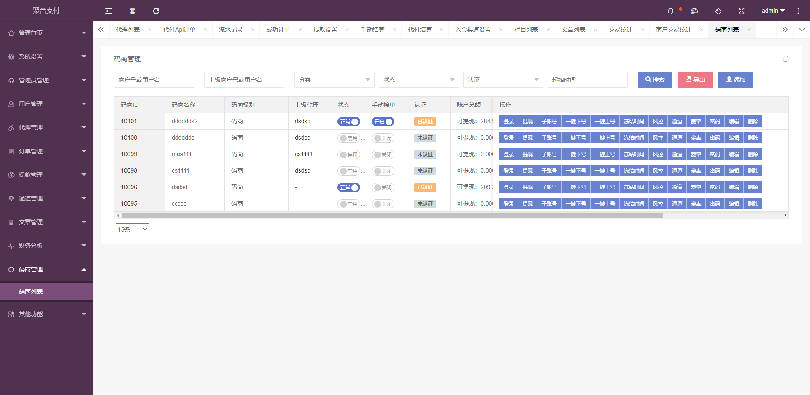Toggle 状态 switch for 码商 10100

tap(349, 138)
